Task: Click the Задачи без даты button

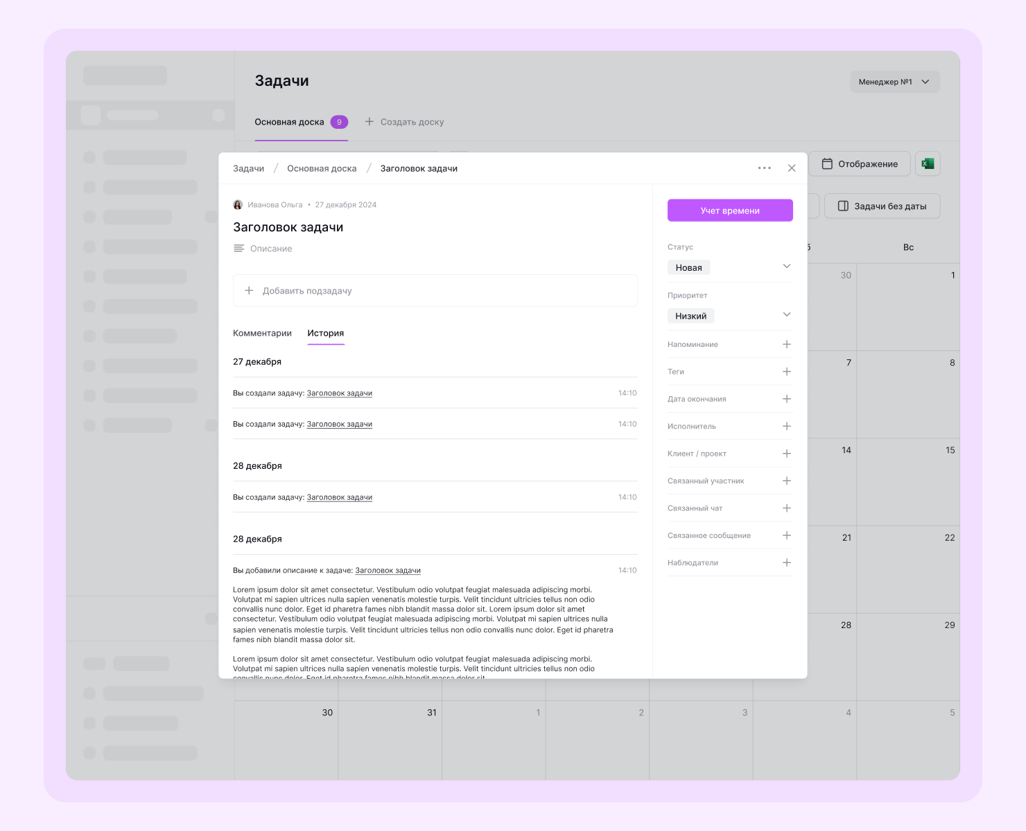Action: 882,206
